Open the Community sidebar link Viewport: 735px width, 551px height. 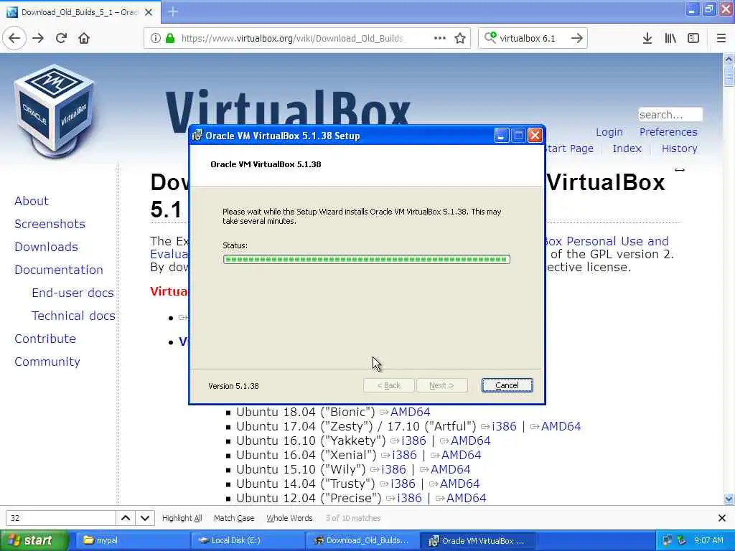[47, 362]
